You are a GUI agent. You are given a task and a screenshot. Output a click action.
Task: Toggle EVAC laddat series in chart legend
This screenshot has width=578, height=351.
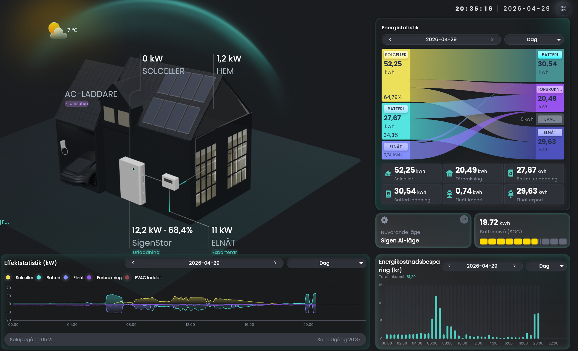tap(143, 278)
